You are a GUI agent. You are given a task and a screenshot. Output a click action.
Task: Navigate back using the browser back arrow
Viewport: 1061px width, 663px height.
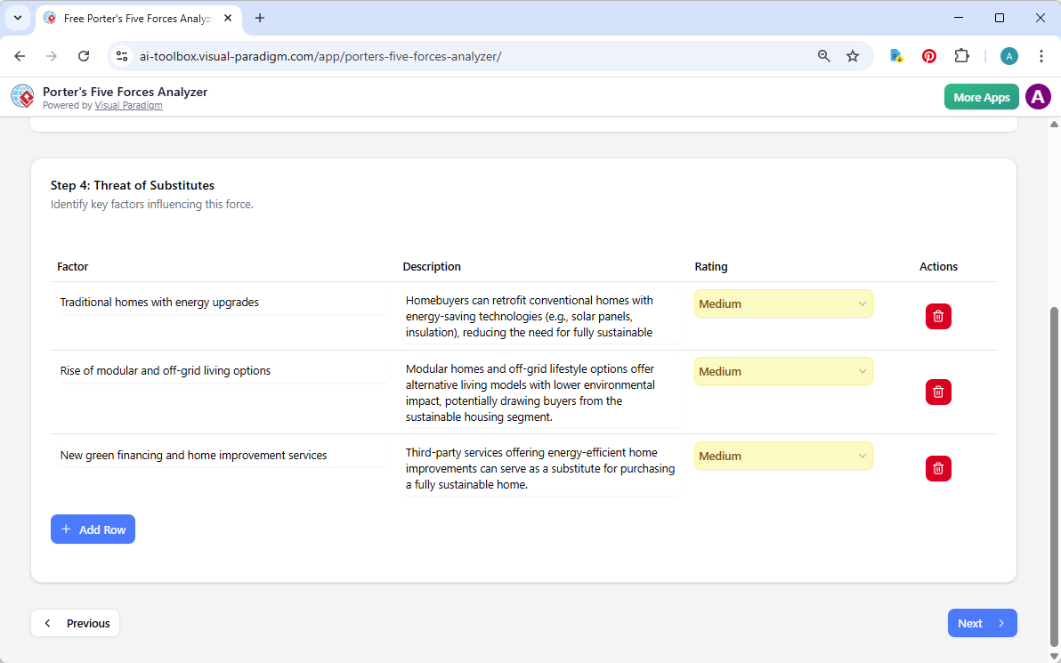[20, 55]
